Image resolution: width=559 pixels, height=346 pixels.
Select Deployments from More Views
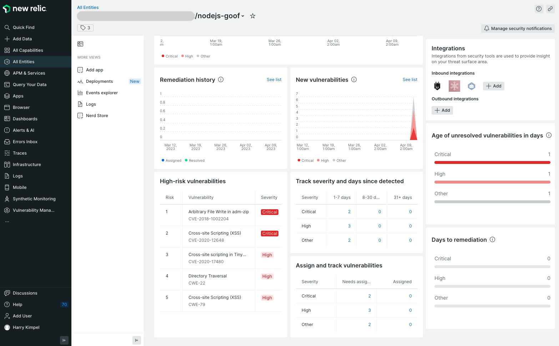(99, 81)
